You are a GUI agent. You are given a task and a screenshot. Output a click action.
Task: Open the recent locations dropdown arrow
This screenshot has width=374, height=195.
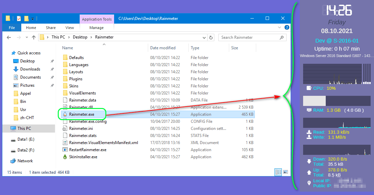pyautogui.click(x=27, y=37)
